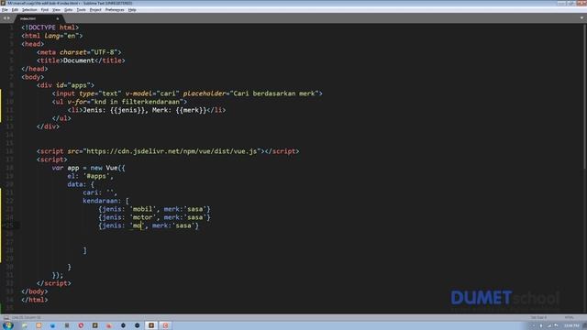Open the orange taskbar application icon
This screenshot has height=330, width=587.
[x=39, y=325]
